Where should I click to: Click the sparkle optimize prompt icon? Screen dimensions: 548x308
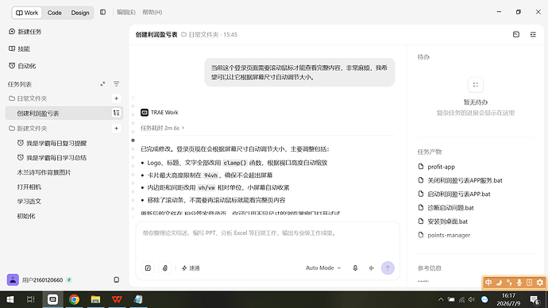coord(371,268)
